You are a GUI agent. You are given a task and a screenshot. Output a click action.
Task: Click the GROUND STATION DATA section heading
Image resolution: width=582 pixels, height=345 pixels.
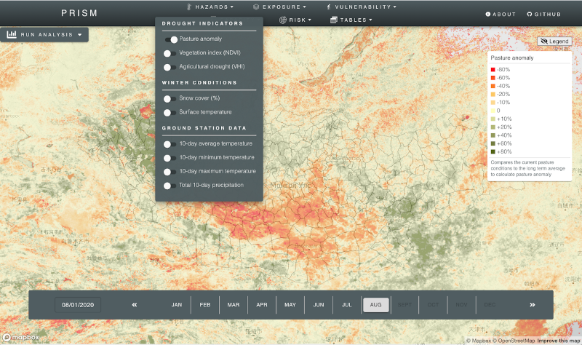pos(204,128)
